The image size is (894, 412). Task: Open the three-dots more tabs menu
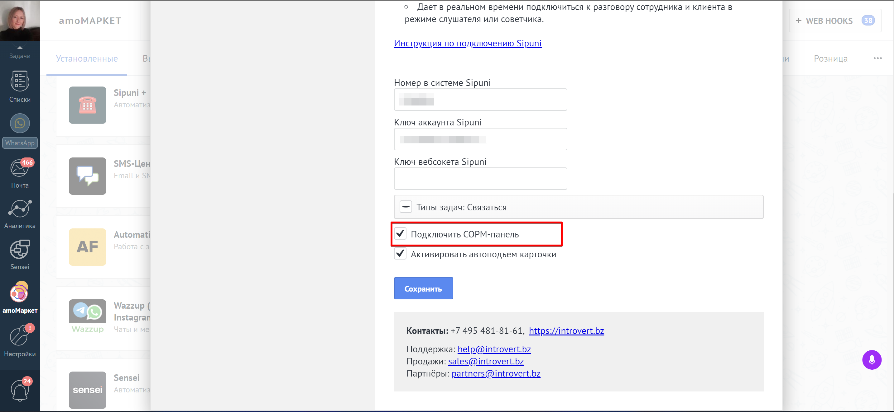(x=878, y=58)
